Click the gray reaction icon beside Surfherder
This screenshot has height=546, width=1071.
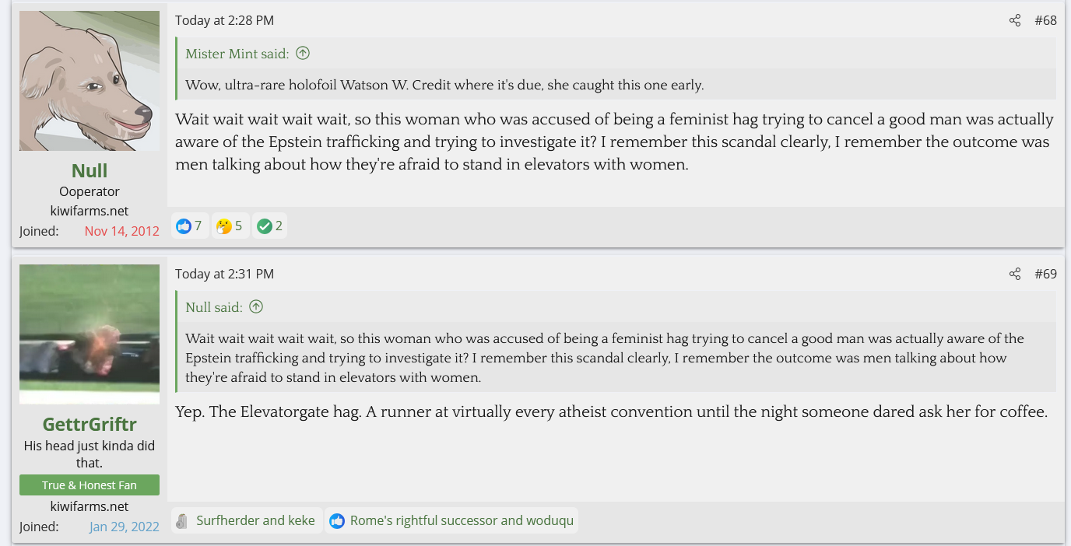click(x=182, y=521)
